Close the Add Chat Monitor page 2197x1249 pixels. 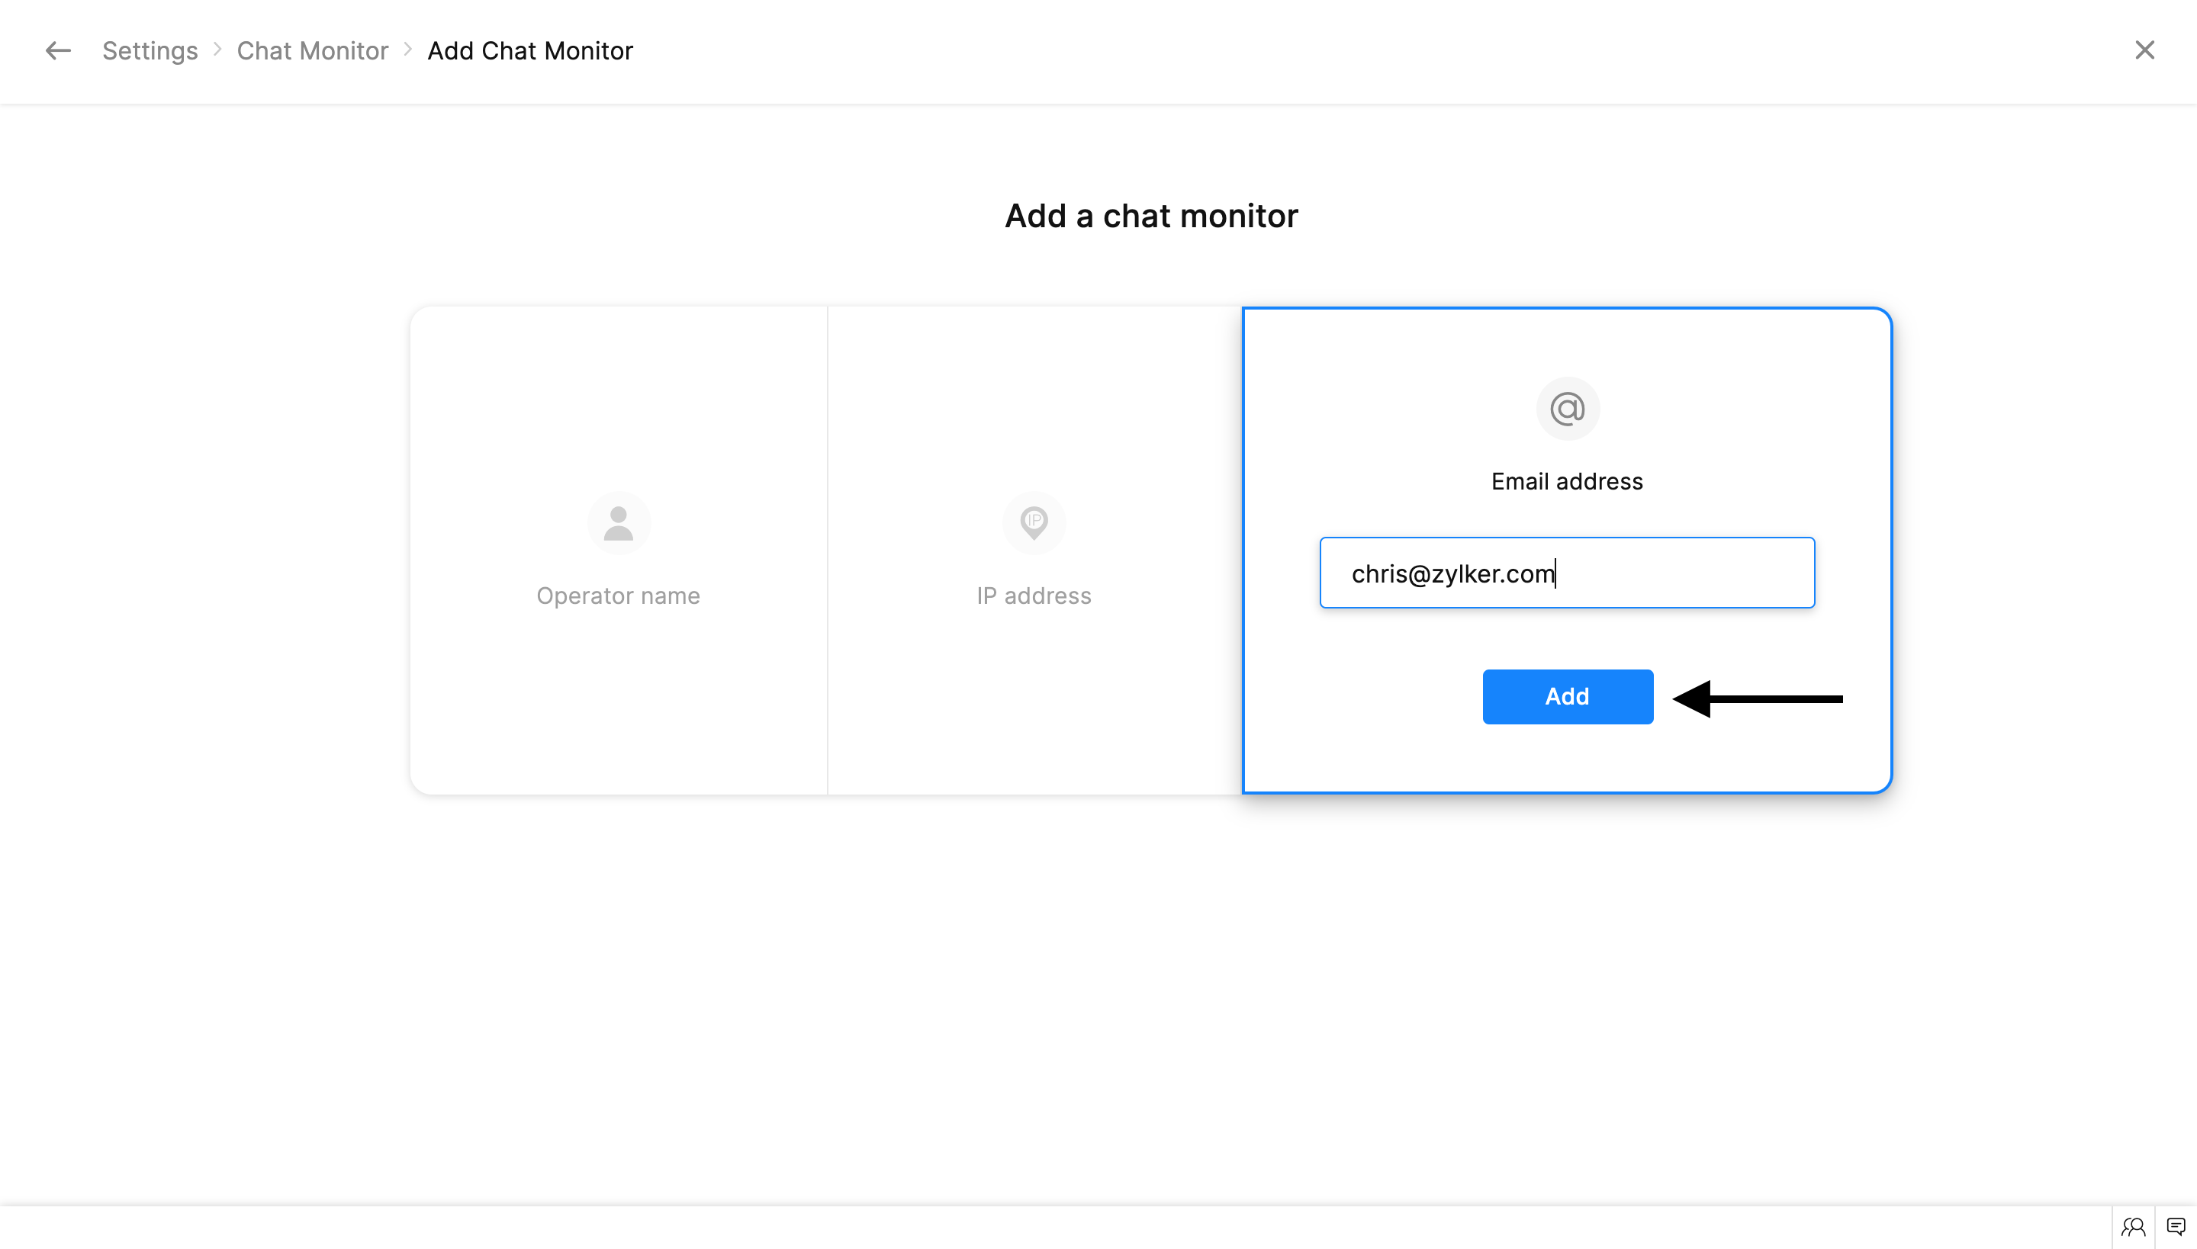2144,50
